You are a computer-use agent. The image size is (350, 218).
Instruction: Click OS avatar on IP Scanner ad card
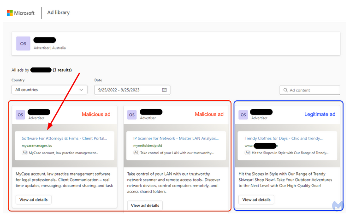[132, 115]
